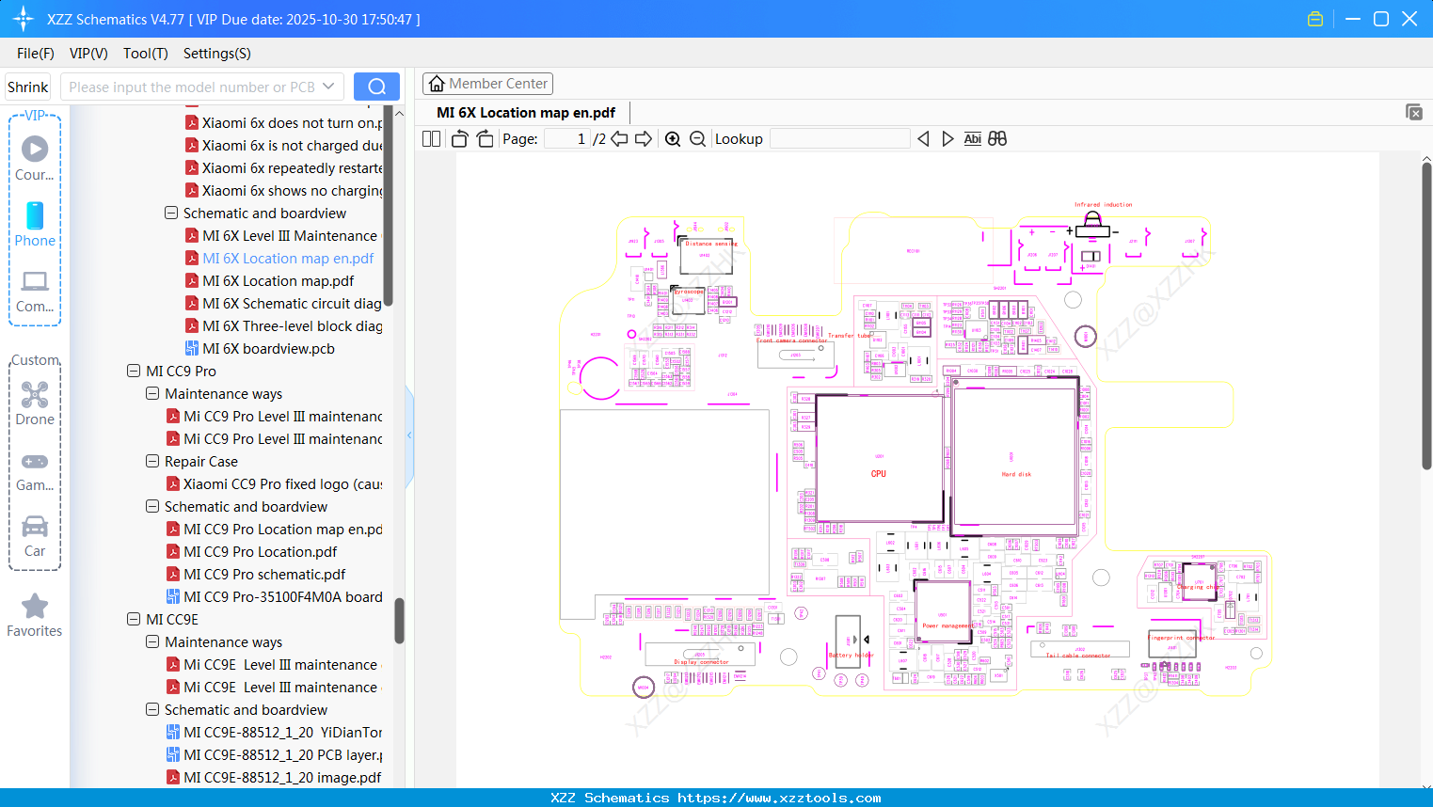The width and height of the screenshot is (1433, 807).
Task: Collapse the MI CC9E tree node
Action: coord(134,620)
